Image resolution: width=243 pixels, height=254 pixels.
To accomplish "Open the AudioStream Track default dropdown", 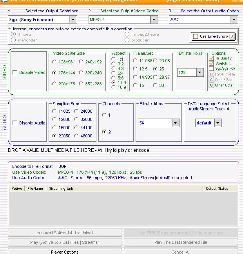I will pos(218,123).
